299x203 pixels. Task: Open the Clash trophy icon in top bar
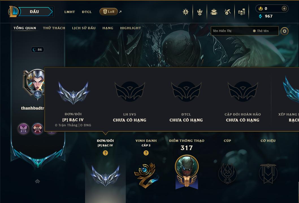[x=200, y=12]
